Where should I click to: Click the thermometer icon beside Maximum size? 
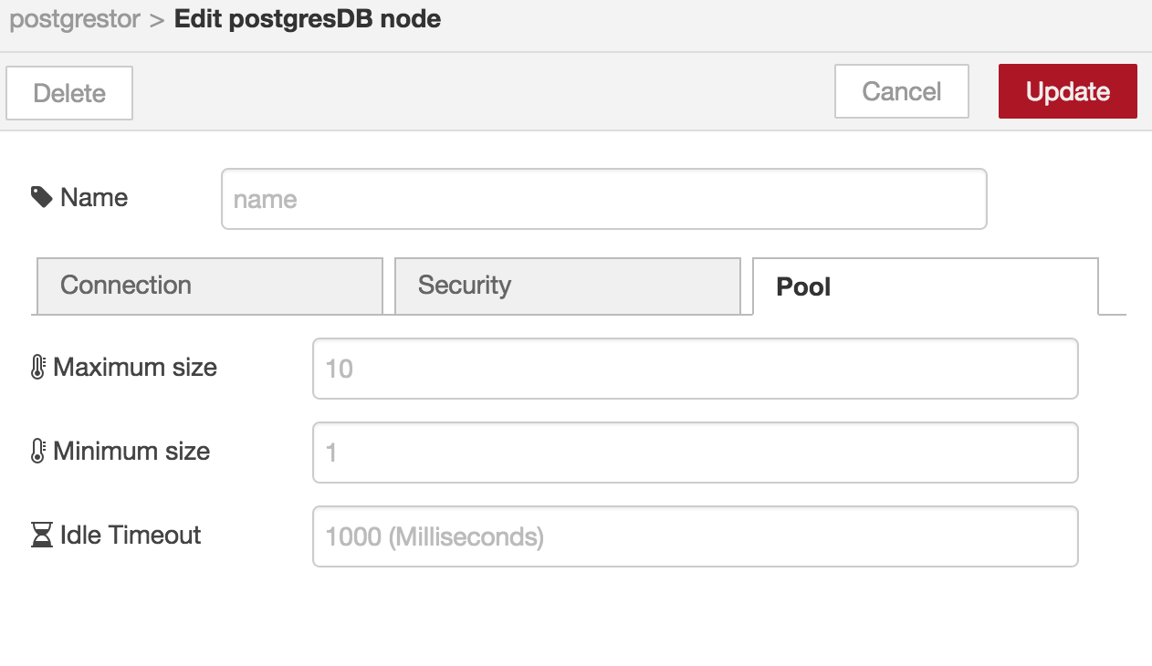point(38,368)
